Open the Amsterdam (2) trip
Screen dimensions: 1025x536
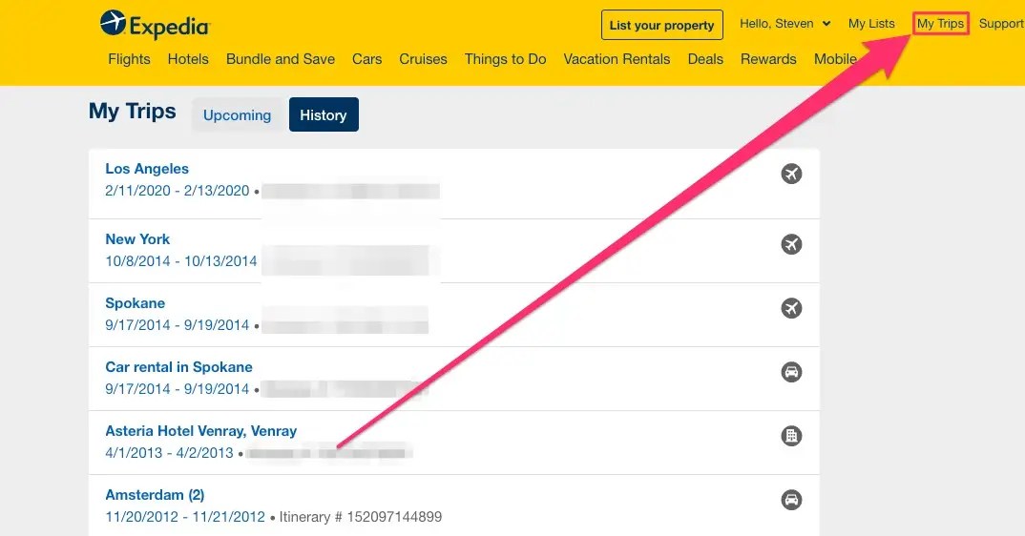click(x=155, y=495)
